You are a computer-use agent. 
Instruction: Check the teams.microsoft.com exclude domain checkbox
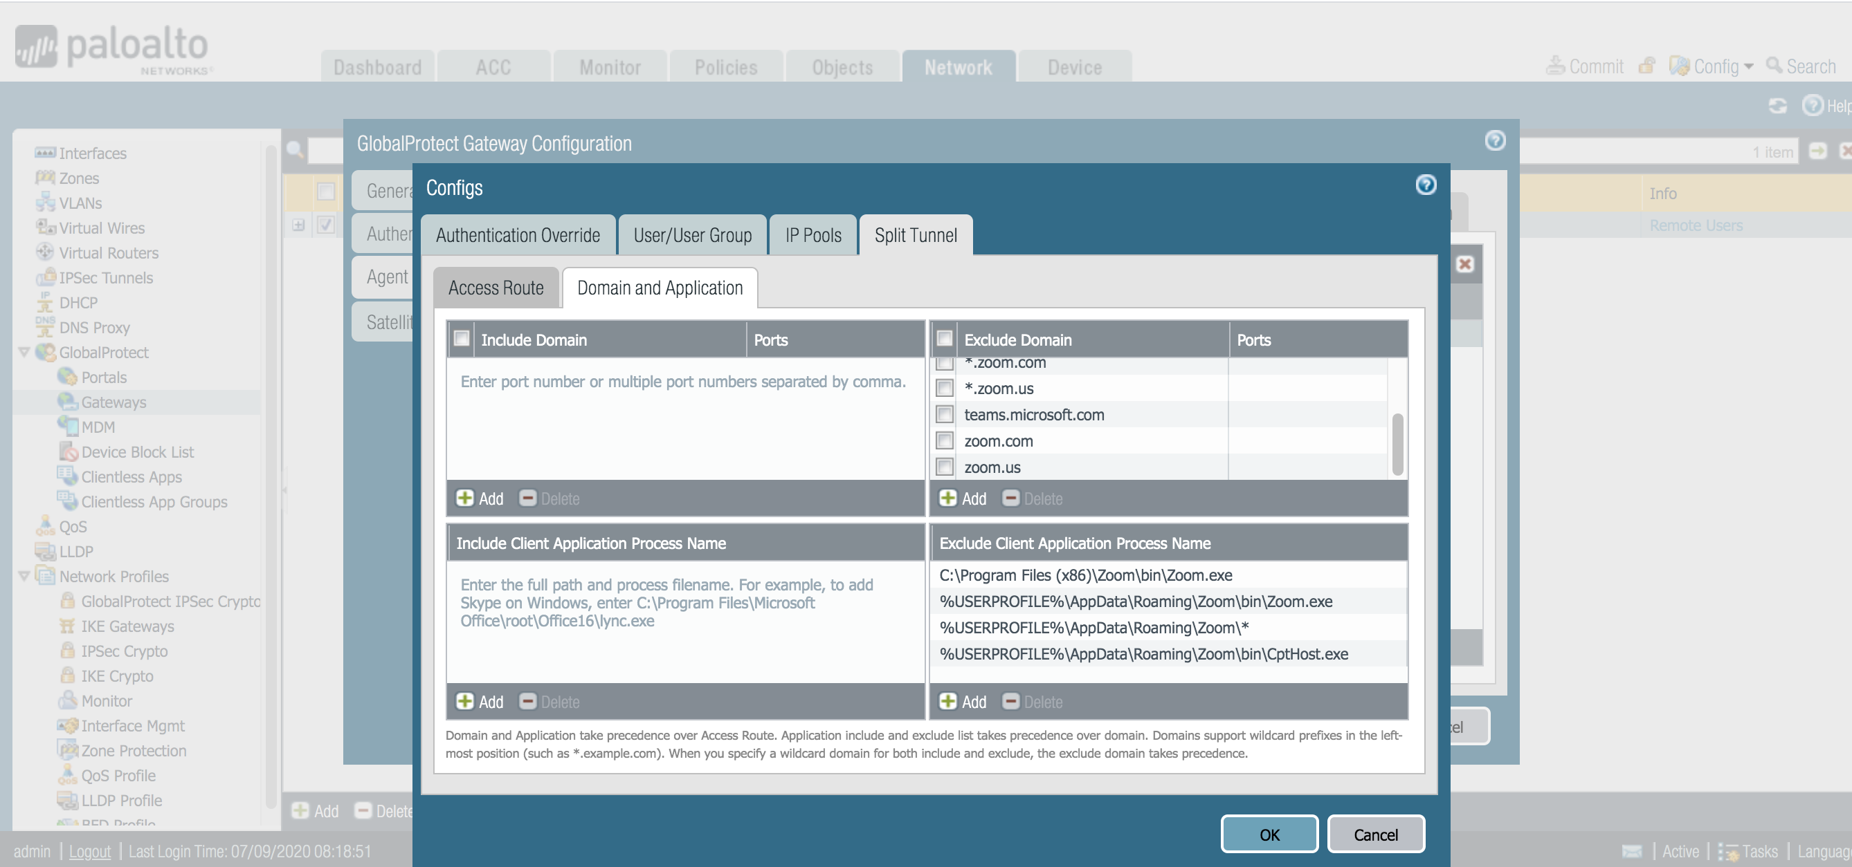[945, 414]
